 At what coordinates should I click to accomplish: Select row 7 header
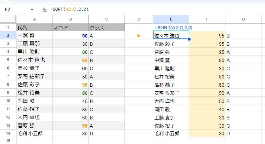pyautogui.click(x=8, y=76)
